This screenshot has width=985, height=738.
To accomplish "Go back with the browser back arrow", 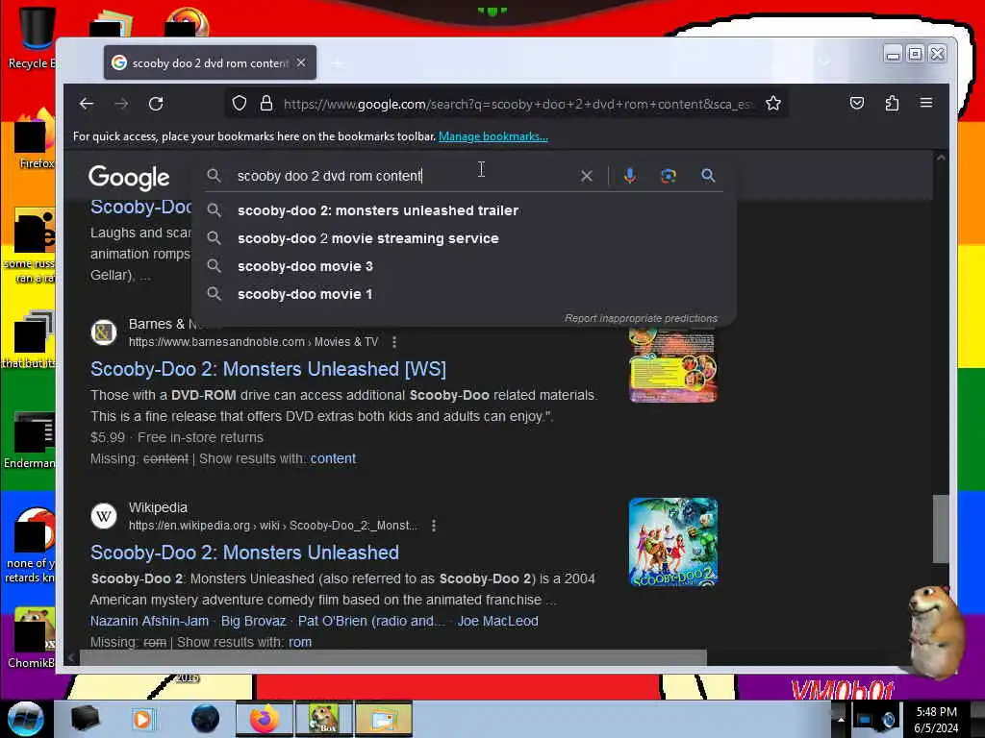I will coord(87,104).
